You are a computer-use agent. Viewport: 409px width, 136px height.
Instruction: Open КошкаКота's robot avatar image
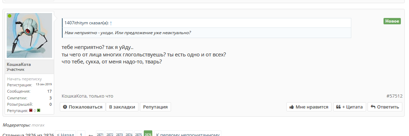tap(29, 35)
